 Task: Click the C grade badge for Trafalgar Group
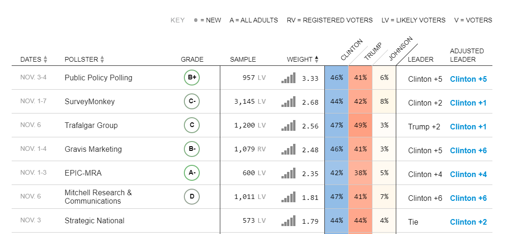point(192,125)
